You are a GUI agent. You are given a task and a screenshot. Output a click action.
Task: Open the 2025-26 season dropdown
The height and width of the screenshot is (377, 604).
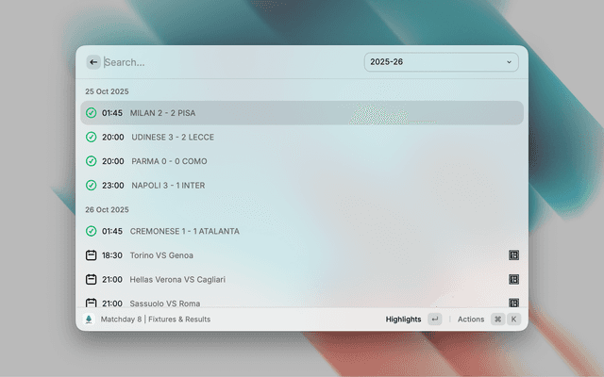point(440,62)
